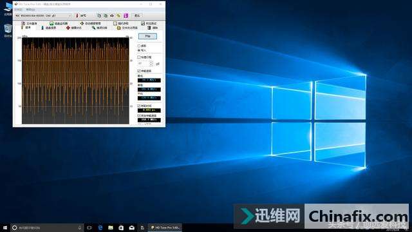The height and width of the screenshot is (232, 412).
Task: Open the Disk Monitor tab
Action: tap(59, 23)
